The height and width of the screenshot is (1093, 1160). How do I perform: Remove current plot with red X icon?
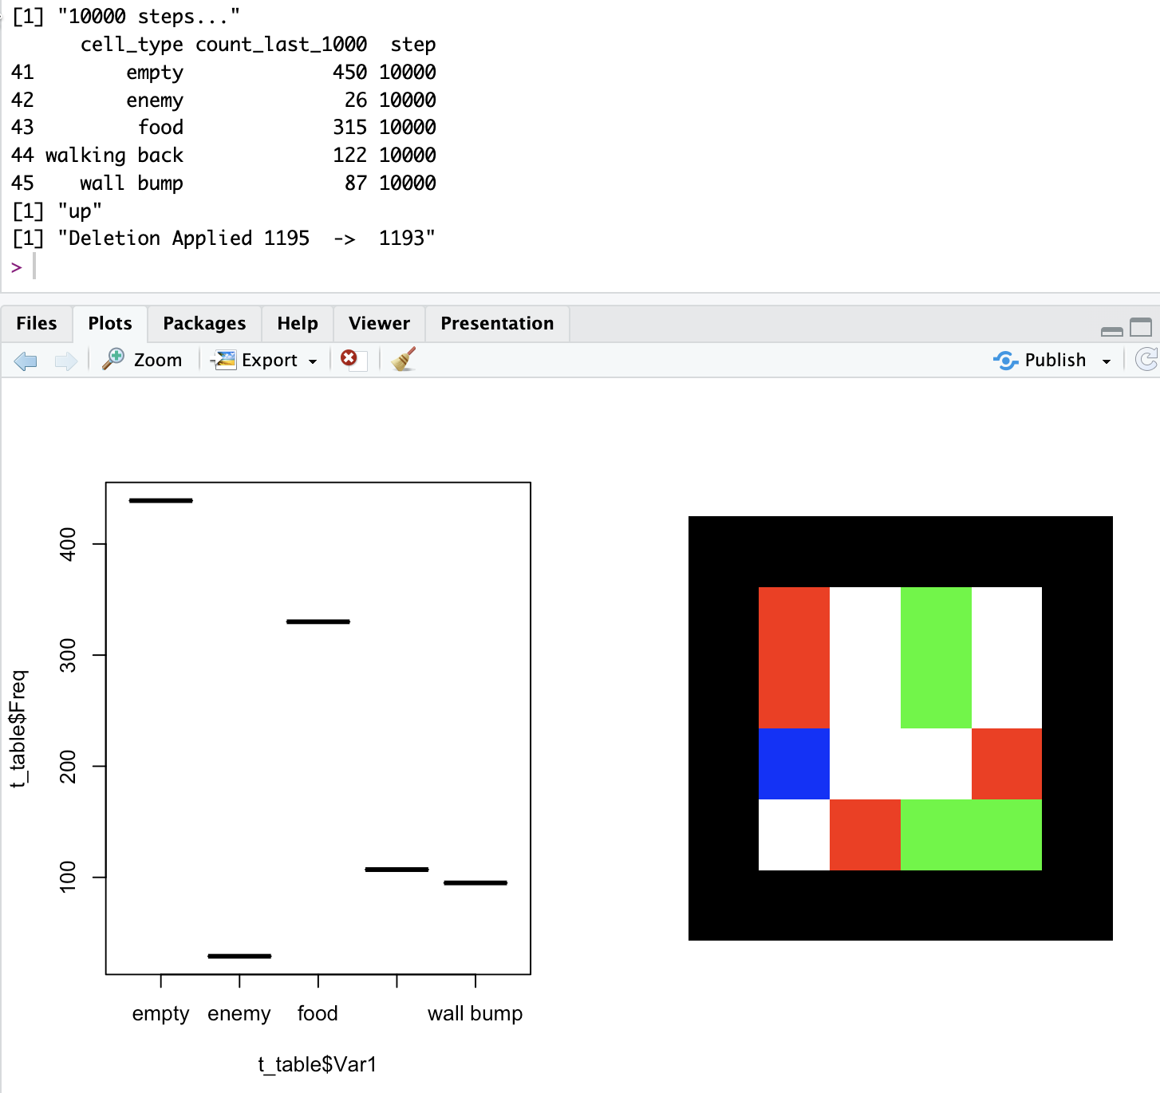349,359
